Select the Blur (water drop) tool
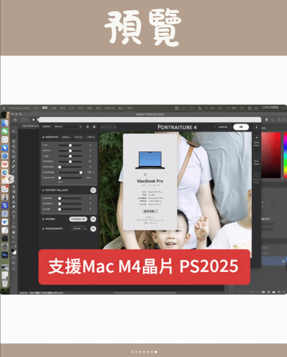Screen dimensions: 287x357 13,197
